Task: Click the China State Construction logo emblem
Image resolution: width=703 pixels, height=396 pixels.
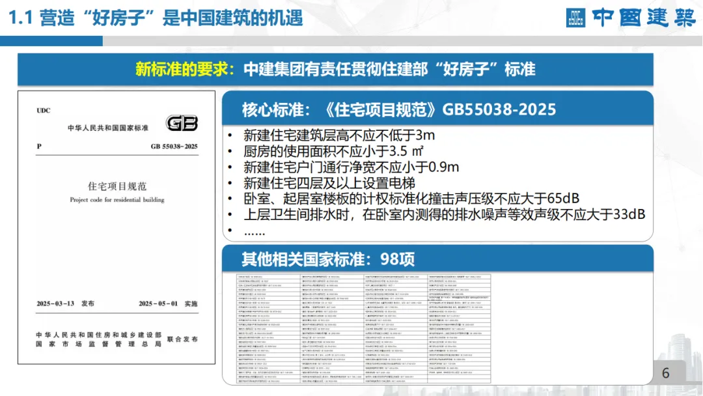Action: (575, 18)
